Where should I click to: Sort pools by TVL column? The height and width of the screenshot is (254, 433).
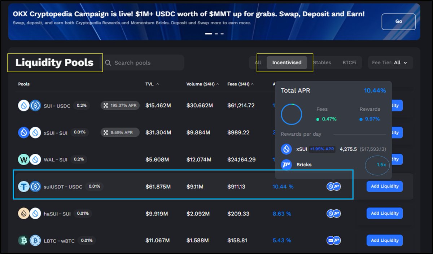[x=152, y=84]
